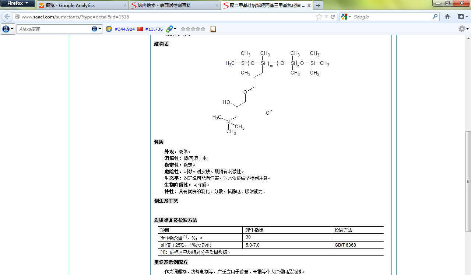The width and height of the screenshot is (471, 275).
Task: Click the 性质 section heading
Action: [x=159, y=142]
